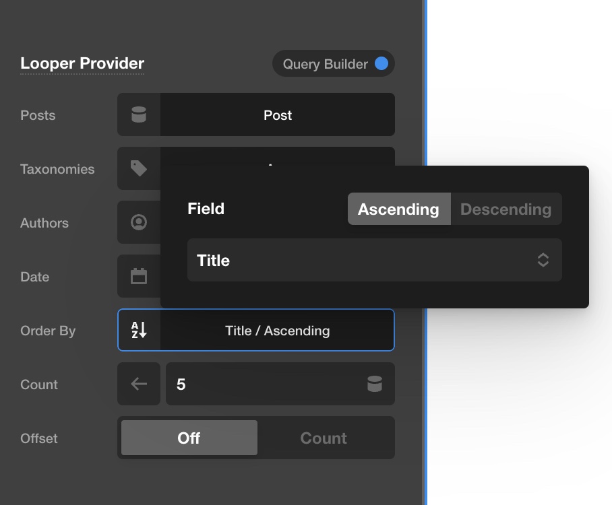Screen dimensions: 612x505
Task: Click the Count number input showing 5
Action: (x=280, y=384)
